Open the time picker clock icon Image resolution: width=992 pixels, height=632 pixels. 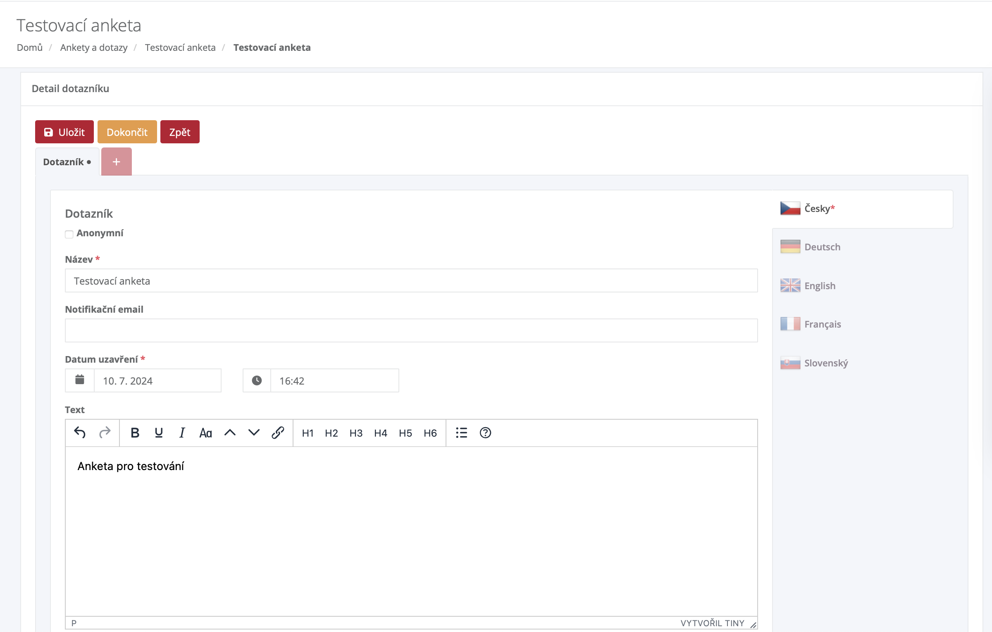click(x=257, y=380)
